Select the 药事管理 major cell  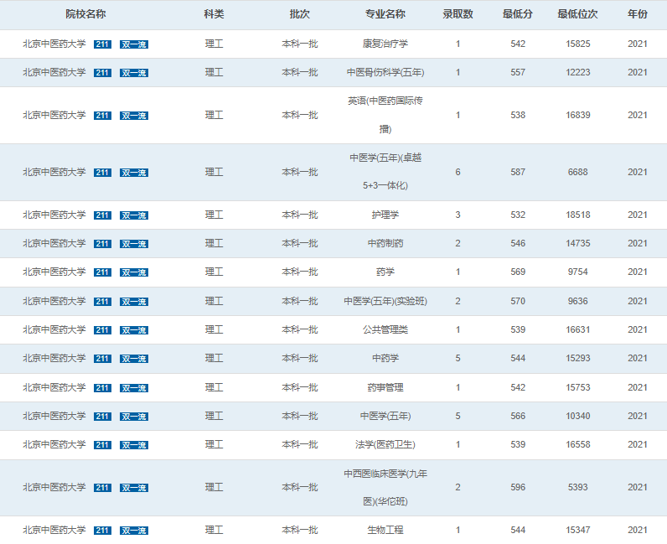[385, 388]
